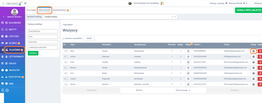Click the edit gear icon for Anna Koszyk
This screenshot has width=262, height=103.
254,51
